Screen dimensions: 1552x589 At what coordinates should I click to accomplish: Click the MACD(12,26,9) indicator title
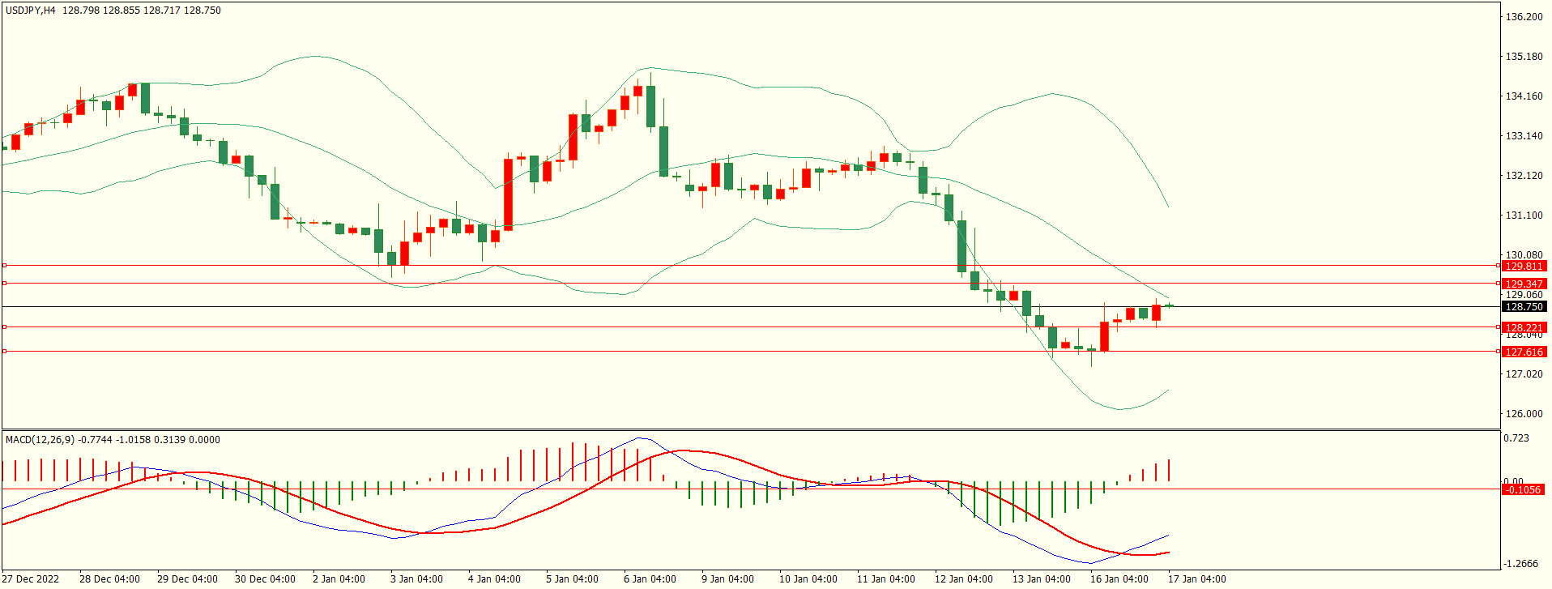click(x=40, y=440)
